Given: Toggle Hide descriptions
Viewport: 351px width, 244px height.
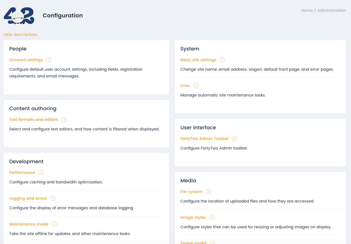Looking at the screenshot, I should 20,34.
